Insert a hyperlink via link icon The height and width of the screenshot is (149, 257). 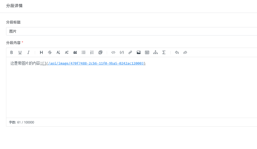130,52
